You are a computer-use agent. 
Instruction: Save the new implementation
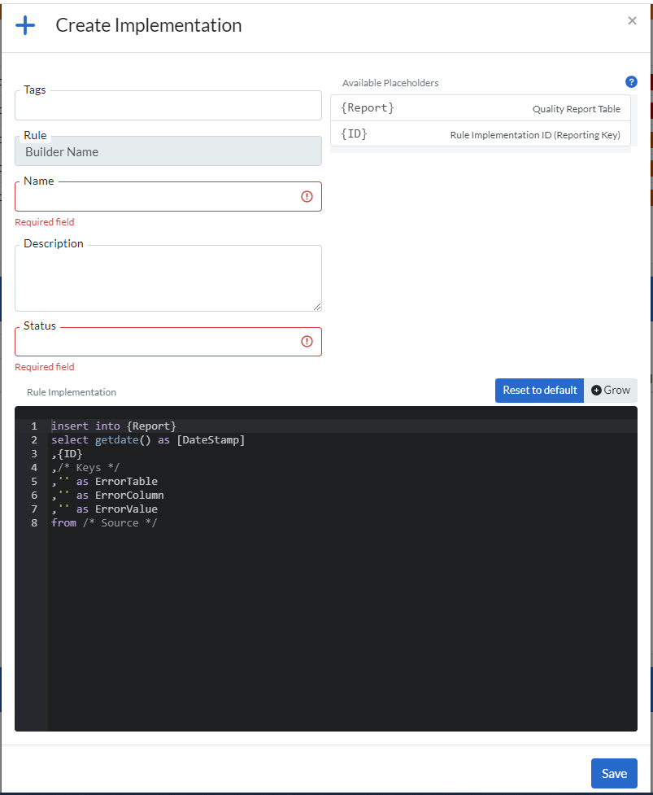pos(614,774)
